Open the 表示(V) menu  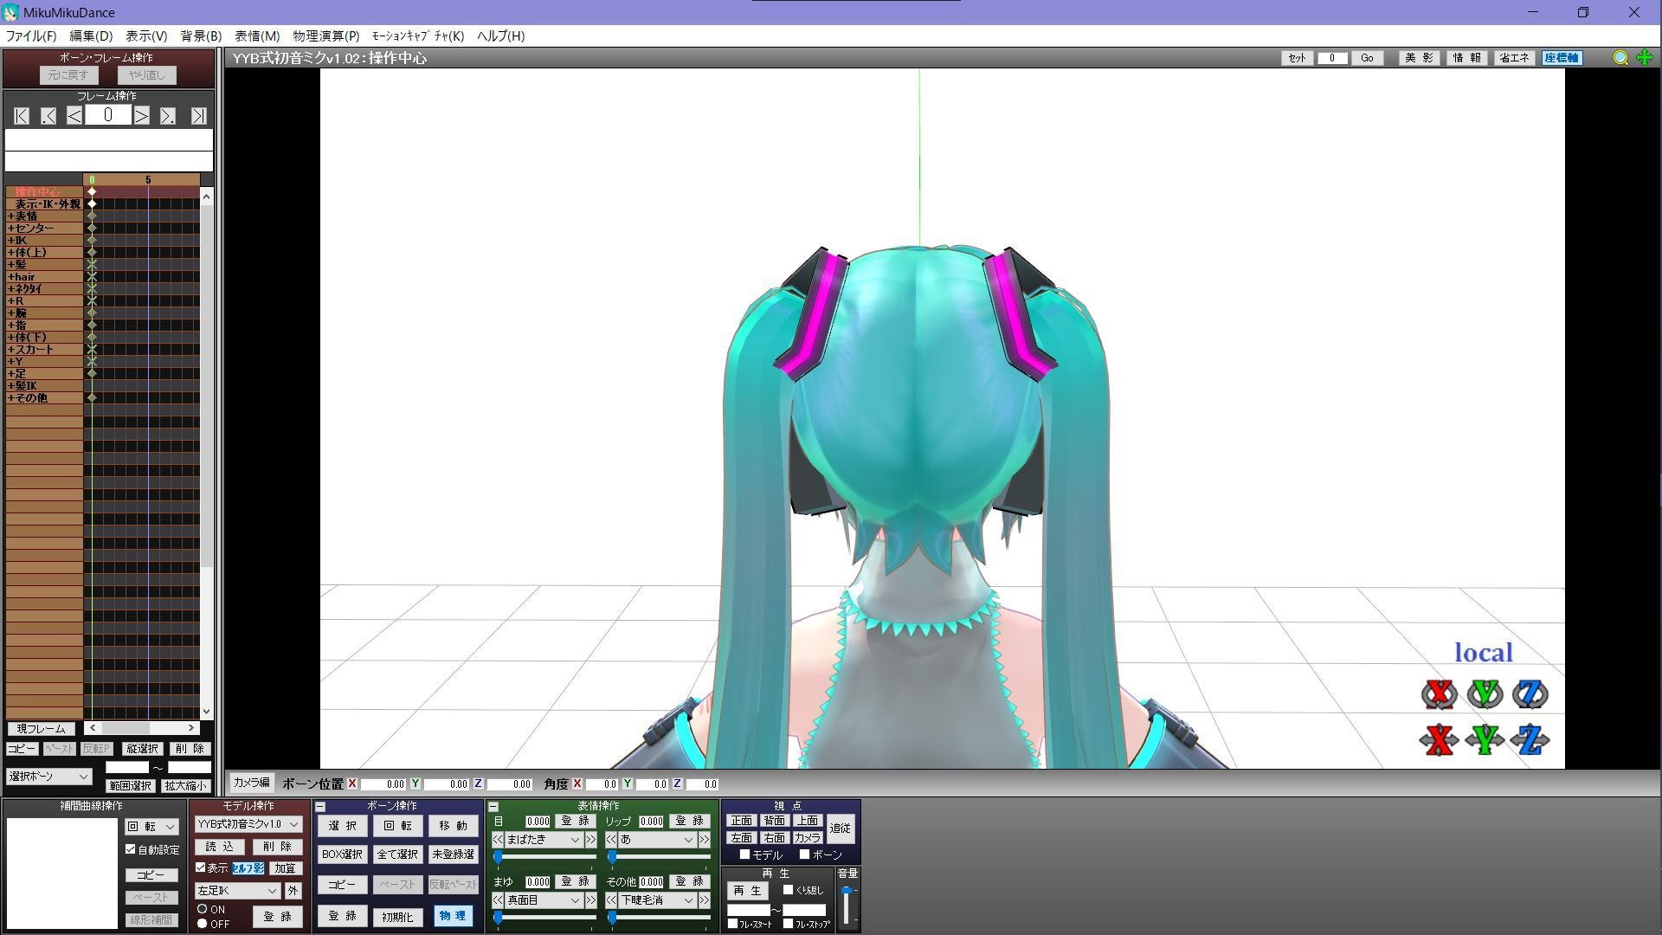pyautogui.click(x=146, y=35)
